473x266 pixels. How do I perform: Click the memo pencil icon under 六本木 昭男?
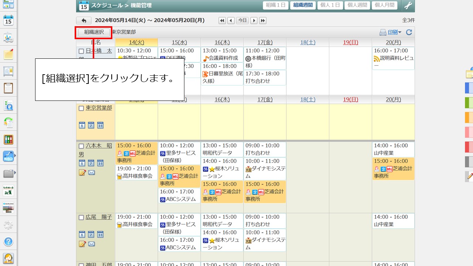pyautogui.click(x=82, y=173)
